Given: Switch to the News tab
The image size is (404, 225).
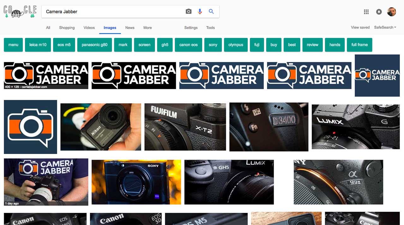Looking at the screenshot, I should [x=130, y=28].
